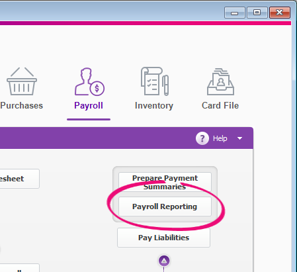
Task: Switch to the Inventory tab label
Action: pos(154,105)
